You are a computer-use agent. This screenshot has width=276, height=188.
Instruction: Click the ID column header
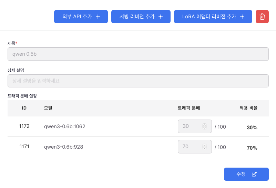coord(24,108)
